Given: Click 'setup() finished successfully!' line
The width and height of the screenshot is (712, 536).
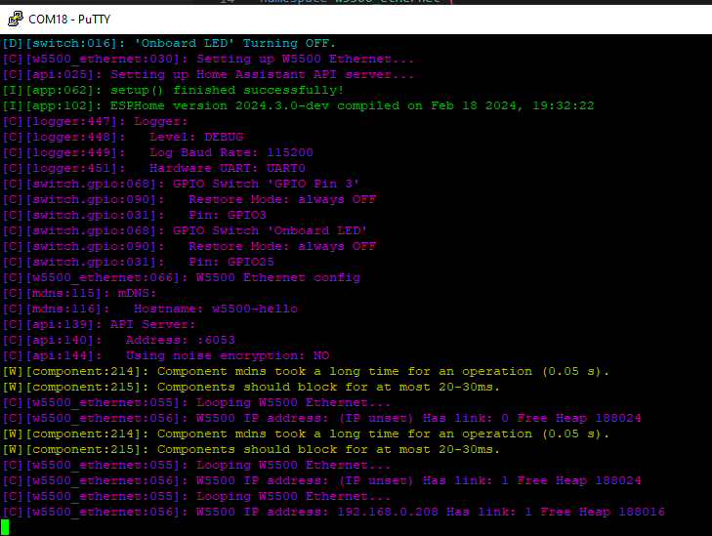Looking at the screenshot, I should (173, 91).
